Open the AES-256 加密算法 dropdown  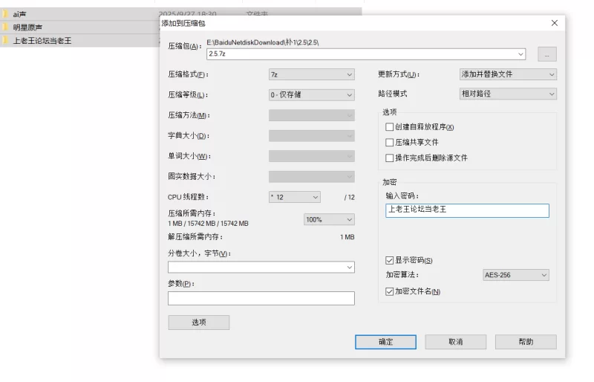(x=515, y=275)
